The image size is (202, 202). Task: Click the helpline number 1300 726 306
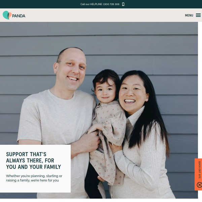111,4
